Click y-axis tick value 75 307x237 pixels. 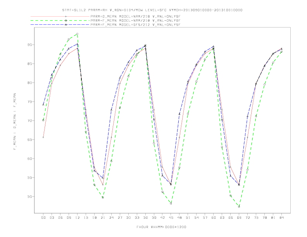click(29, 102)
